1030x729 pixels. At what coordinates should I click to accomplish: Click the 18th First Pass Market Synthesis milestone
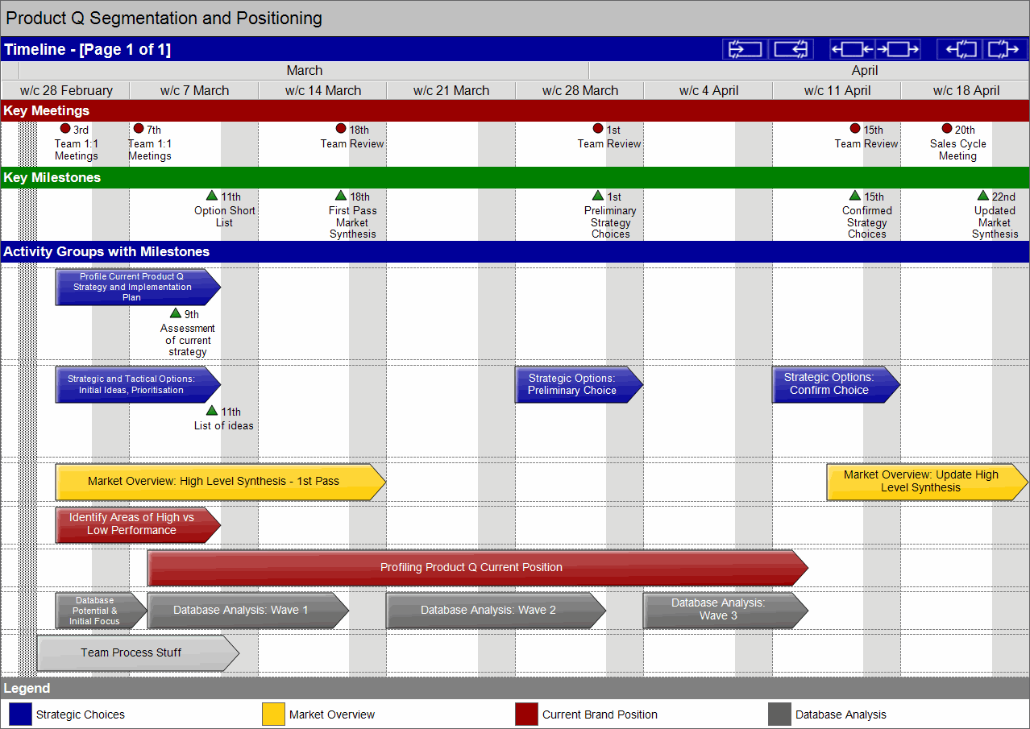point(341,196)
